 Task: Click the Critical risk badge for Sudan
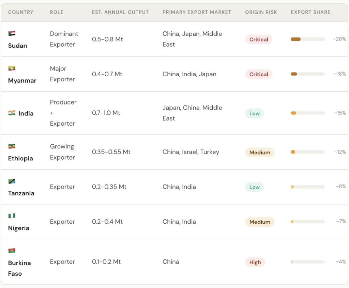coord(259,39)
